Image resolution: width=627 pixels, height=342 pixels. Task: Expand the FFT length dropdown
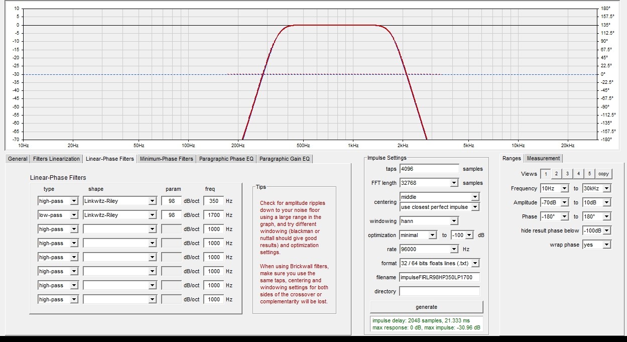pyautogui.click(x=429, y=183)
